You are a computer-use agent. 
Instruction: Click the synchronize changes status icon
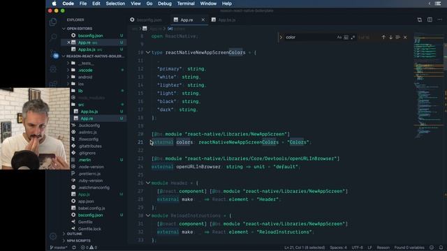point(74,248)
